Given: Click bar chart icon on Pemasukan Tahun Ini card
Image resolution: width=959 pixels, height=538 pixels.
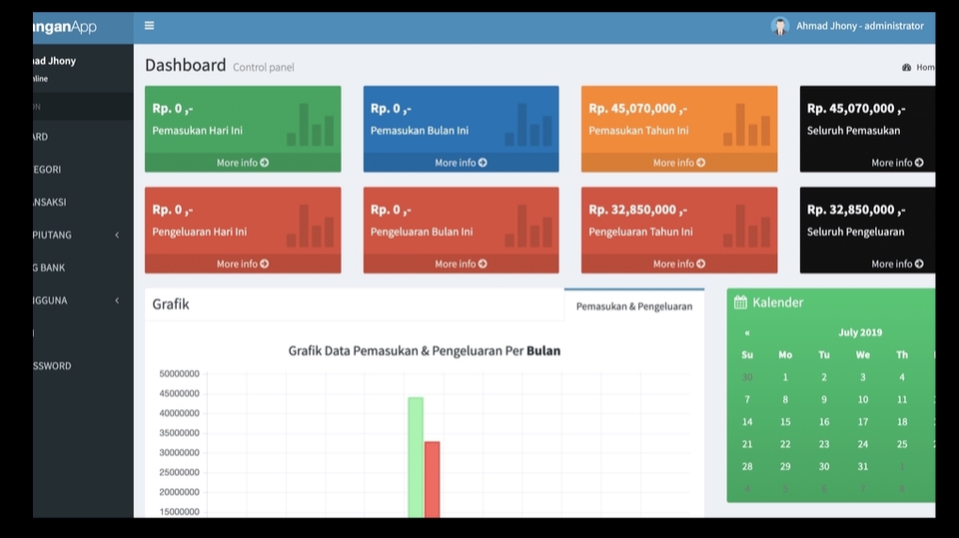Looking at the screenshot, I should tap(747, 125).
